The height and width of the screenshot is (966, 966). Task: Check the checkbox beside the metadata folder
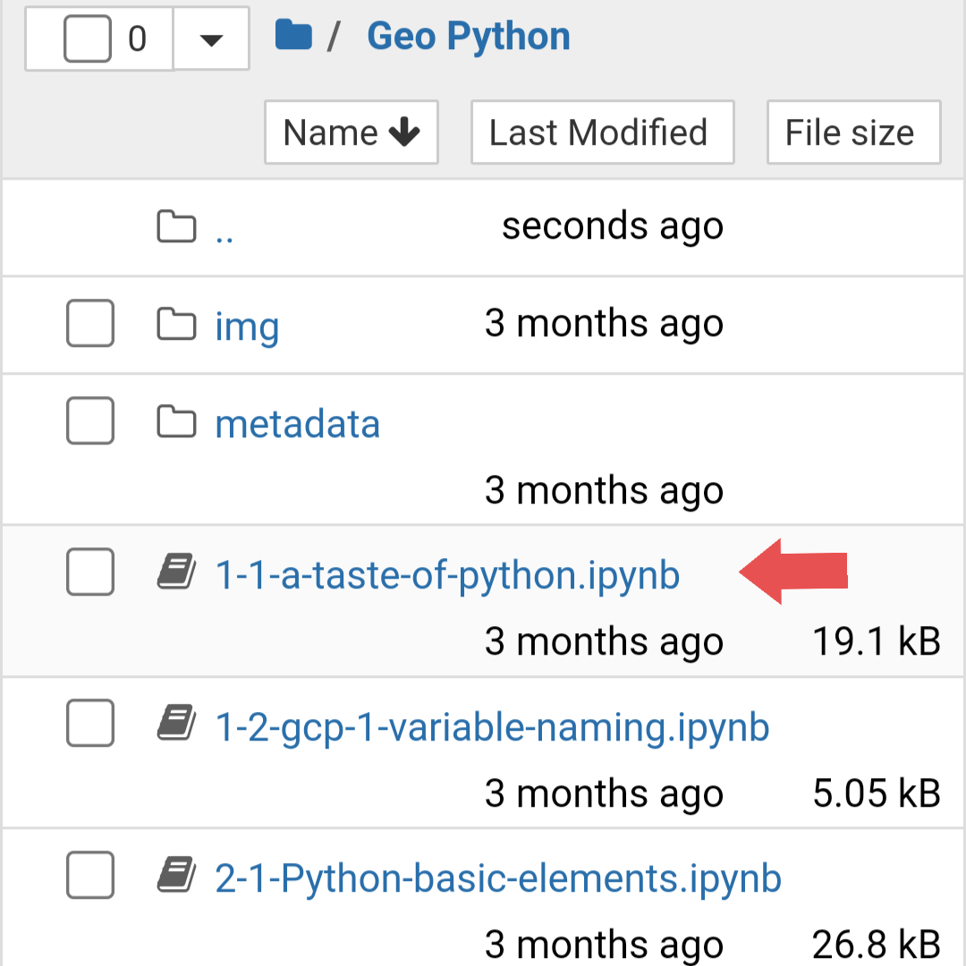pos(89,420)
